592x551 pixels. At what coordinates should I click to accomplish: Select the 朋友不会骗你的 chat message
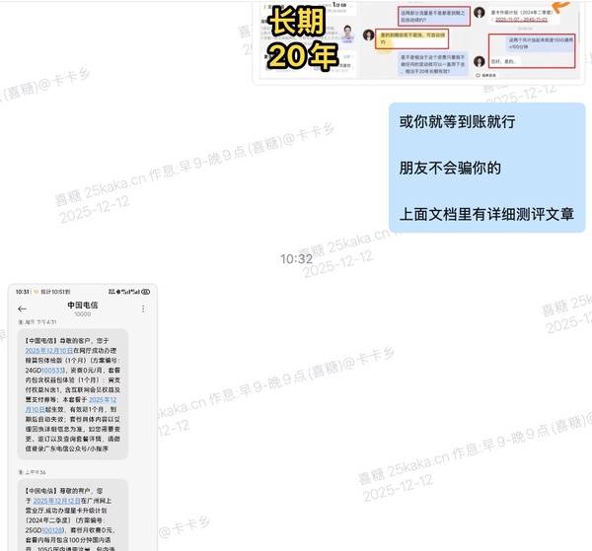point(449,169)
